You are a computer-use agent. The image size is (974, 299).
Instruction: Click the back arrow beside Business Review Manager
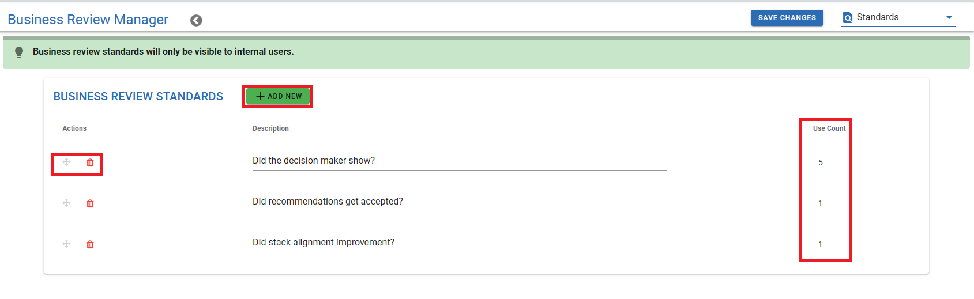[x=196, y=20]
